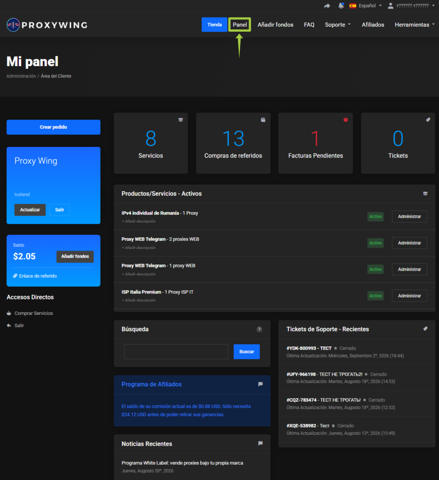Expand the user account dropdown menu

[x=411, y=6]
